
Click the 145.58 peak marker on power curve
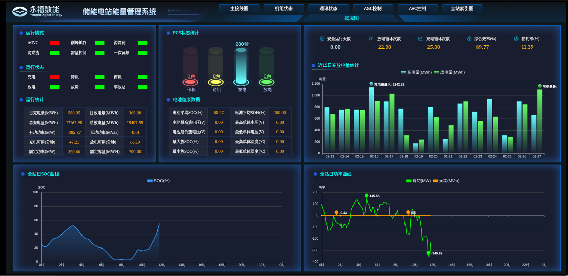click(x=366, y=196)
